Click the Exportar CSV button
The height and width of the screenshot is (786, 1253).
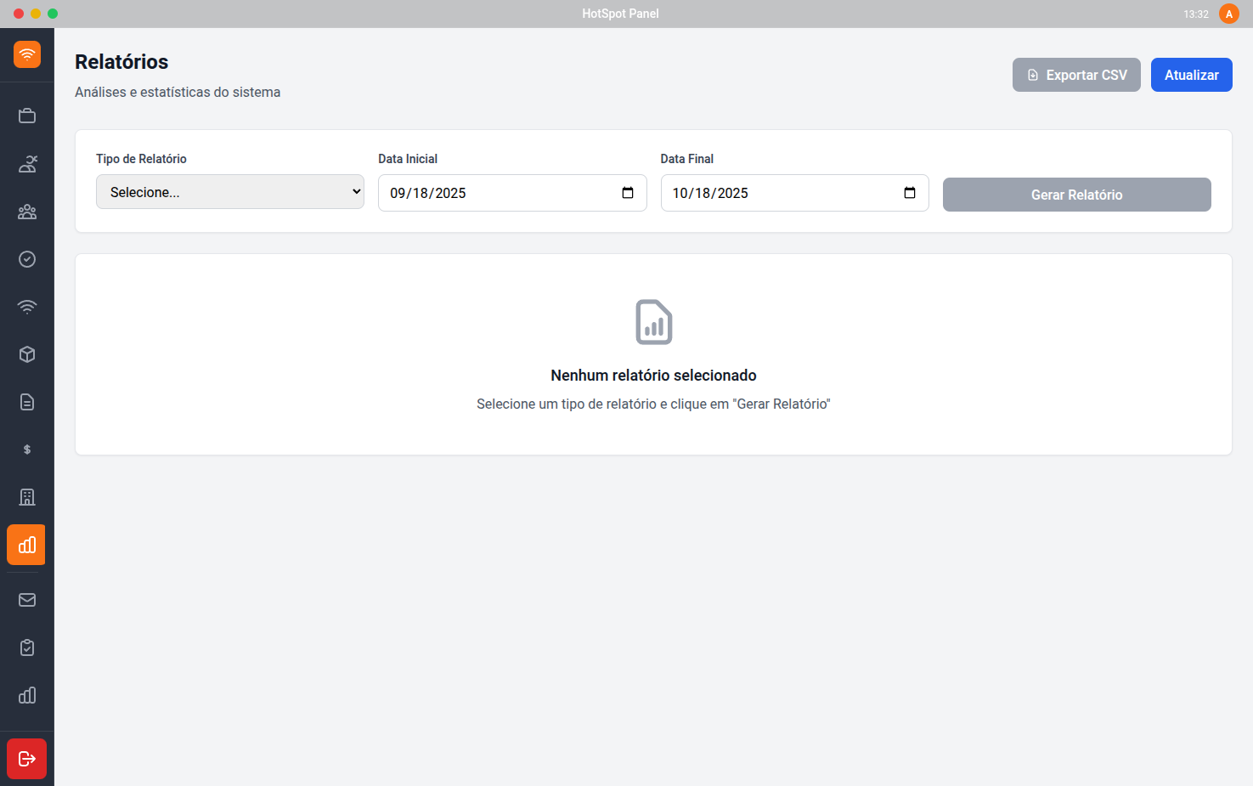click(1075, 75)
